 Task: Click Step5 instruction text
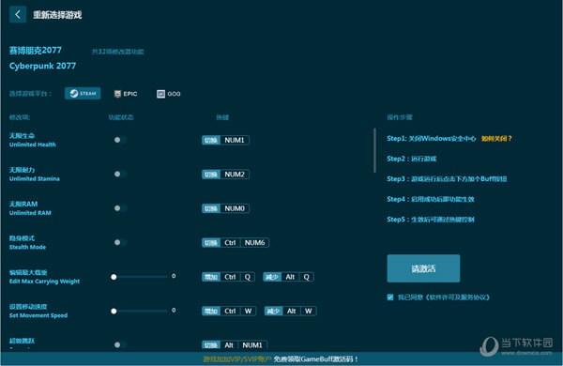431,220
